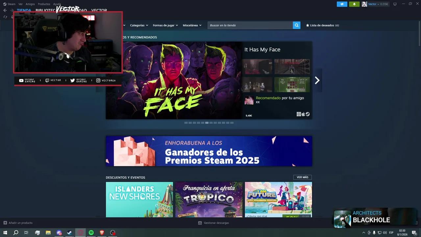
Task: Open the clock showing 02:30
Action: coord(402,233)
